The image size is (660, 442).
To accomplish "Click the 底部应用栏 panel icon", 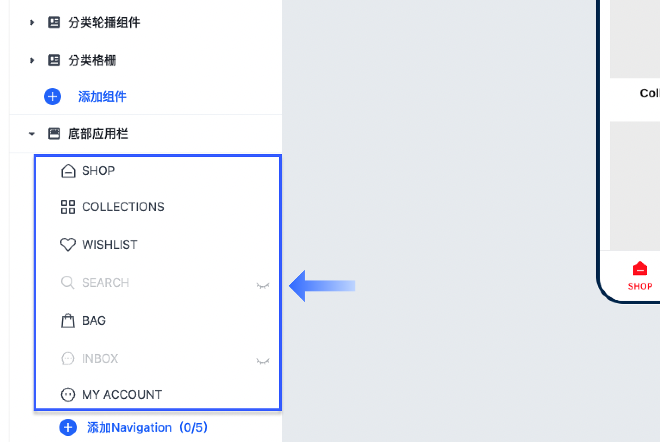I will click(54, 134).
